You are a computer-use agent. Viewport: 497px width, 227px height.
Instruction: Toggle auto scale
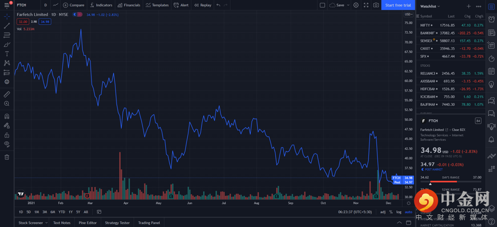[x=409, y=212]
